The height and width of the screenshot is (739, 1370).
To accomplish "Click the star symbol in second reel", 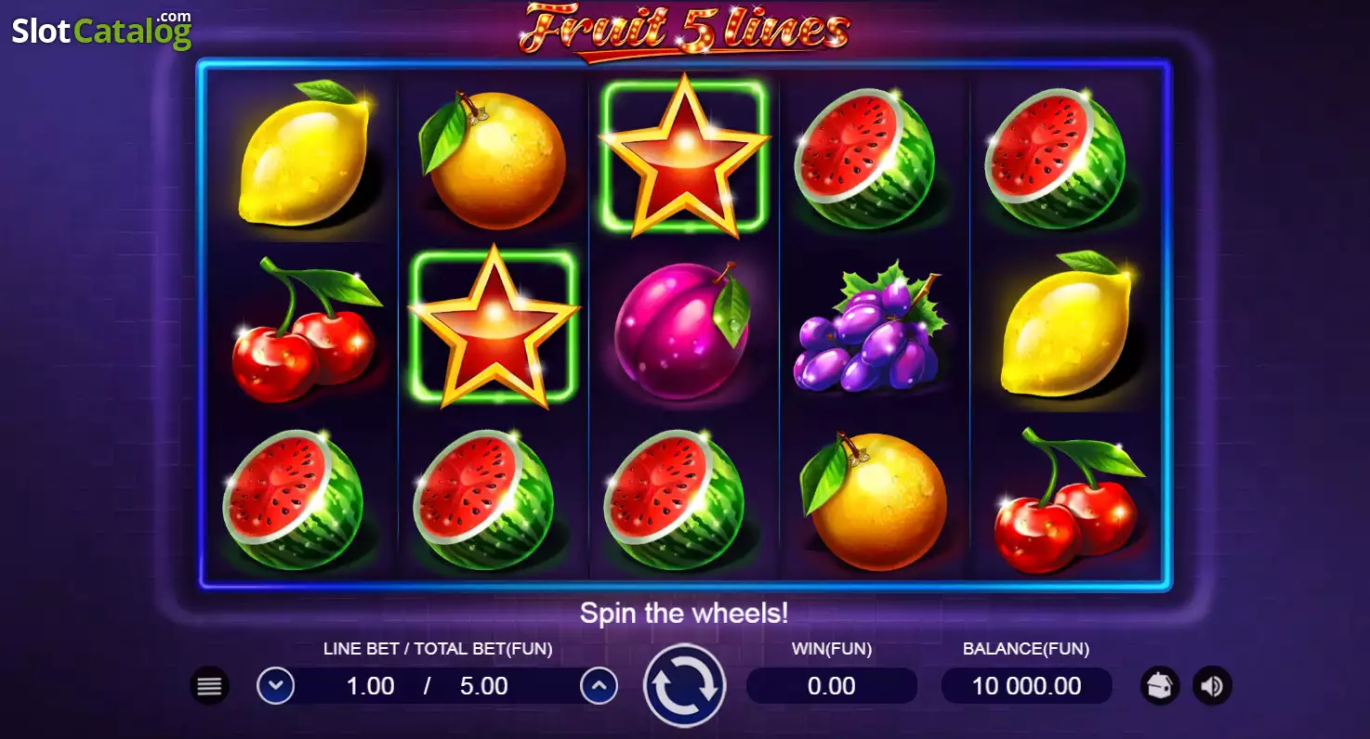I will tap(494, 327).
